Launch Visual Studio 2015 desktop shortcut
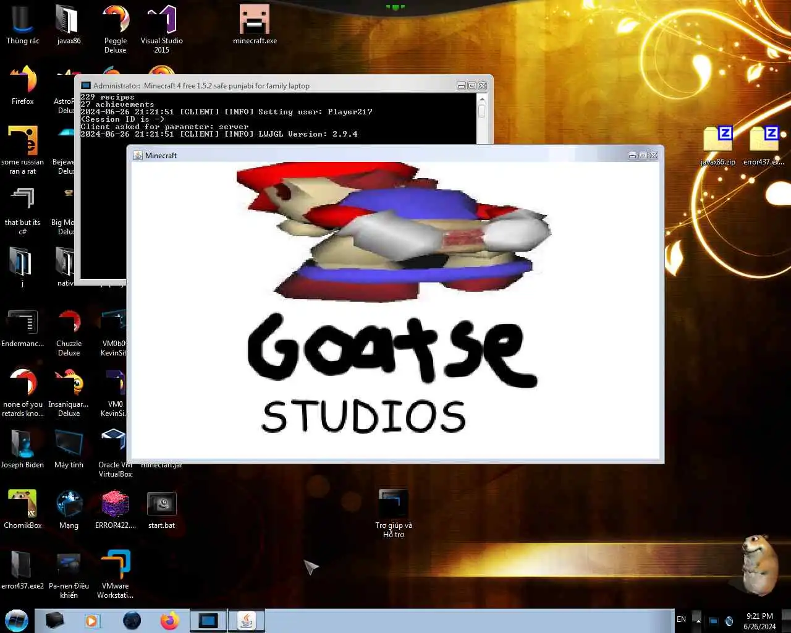This screenshot has height=633, width=791. 161,28
